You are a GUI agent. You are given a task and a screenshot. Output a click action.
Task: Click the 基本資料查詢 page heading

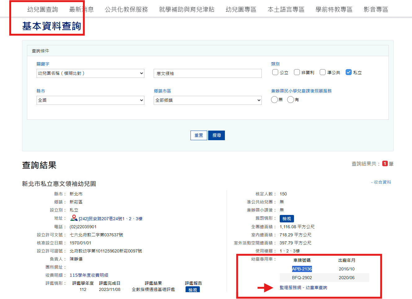52,26
